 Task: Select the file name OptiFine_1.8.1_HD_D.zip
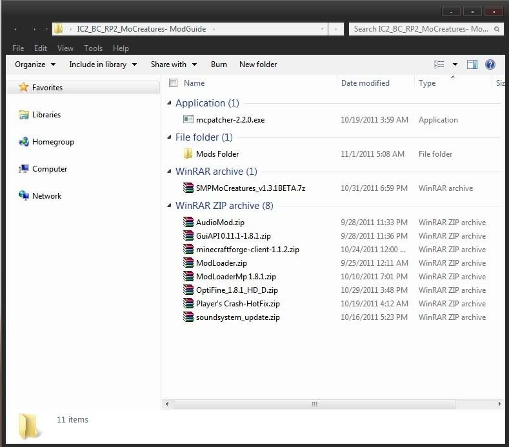click(237, 290)
